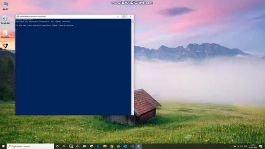Click the PowerShell scrollbar down arrow
Screen dimensions: 265x149
pyautogui.click(x=132, y=114)
